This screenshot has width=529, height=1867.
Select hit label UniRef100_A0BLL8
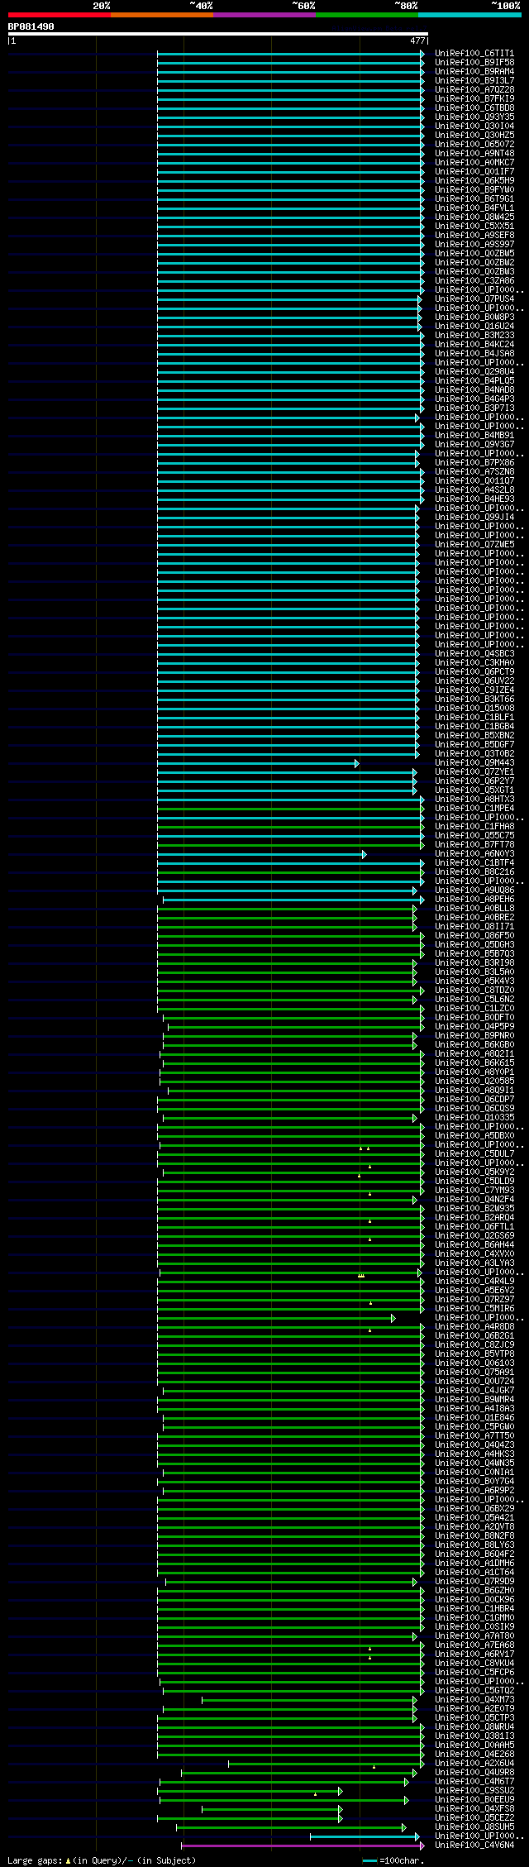coord(474,908)
